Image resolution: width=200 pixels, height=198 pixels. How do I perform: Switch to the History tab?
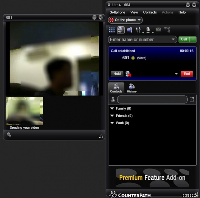(132, 88)
